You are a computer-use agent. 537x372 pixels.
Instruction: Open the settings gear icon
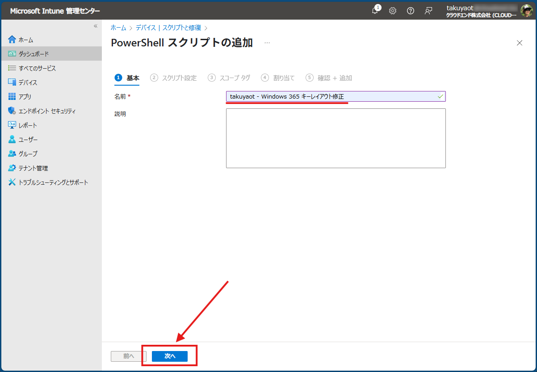(393, 11)
